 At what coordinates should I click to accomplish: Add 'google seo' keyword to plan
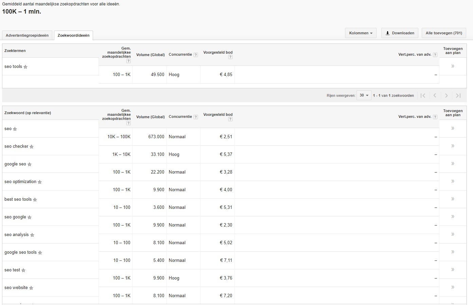(x=453, y=164)
